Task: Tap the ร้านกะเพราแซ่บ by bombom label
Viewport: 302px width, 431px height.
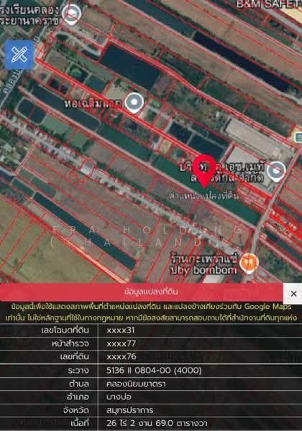Action: click(x=203, y=264)
